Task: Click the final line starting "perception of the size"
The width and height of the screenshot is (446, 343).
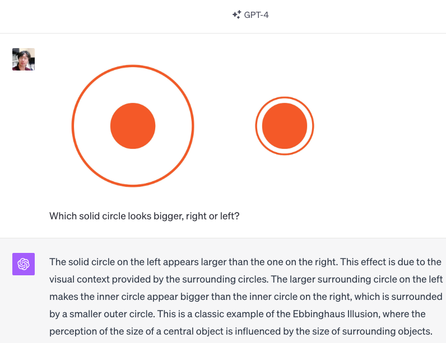Action: [x=241, y=331]
